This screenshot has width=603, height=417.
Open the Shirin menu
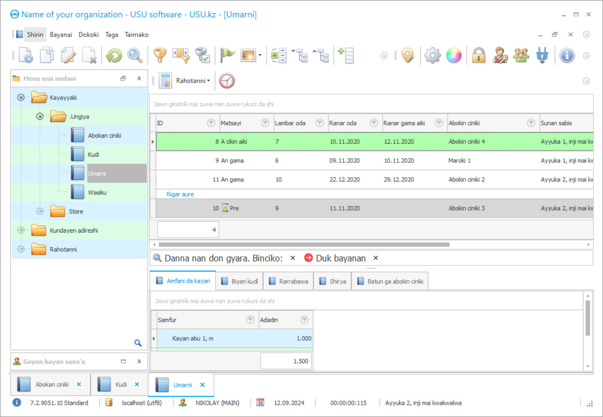click(x=35, y=35)
